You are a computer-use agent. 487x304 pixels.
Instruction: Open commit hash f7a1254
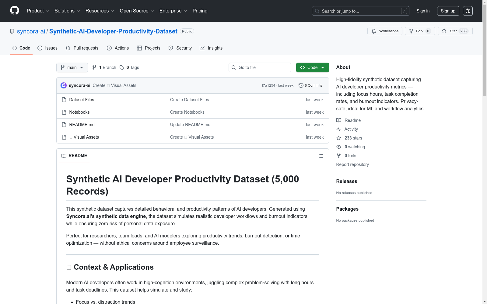pyautogui.click(x=268, y=85)
